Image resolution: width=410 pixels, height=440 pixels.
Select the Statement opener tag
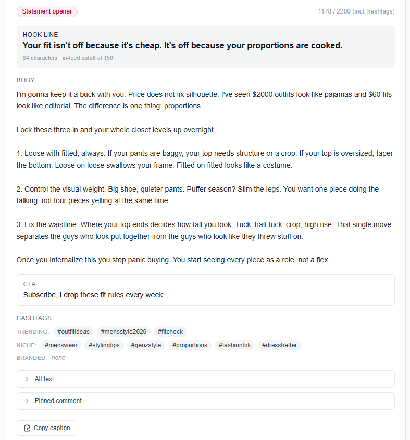pos(47,11)
